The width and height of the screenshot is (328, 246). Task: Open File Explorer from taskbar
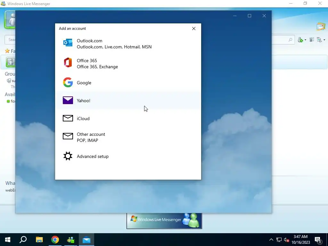pyautogui.click(x=39, y=240)
